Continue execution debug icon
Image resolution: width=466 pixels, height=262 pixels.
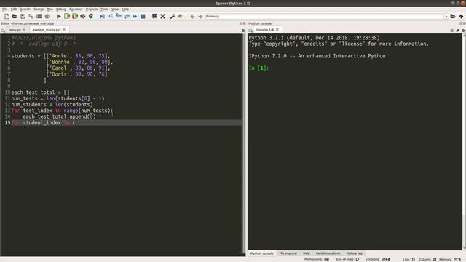coord(135,16)
